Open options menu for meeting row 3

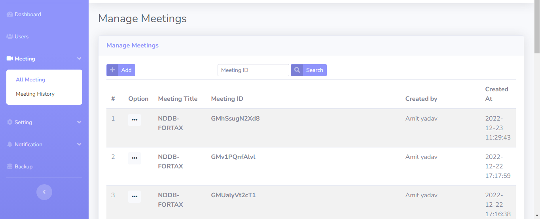(x=135, y=196)
